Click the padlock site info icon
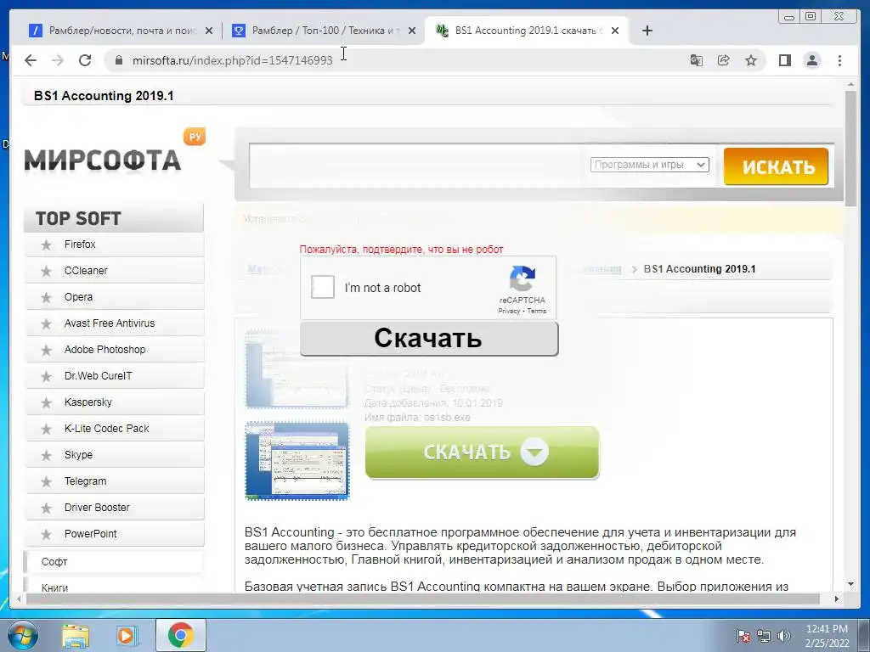 (119, 60)
